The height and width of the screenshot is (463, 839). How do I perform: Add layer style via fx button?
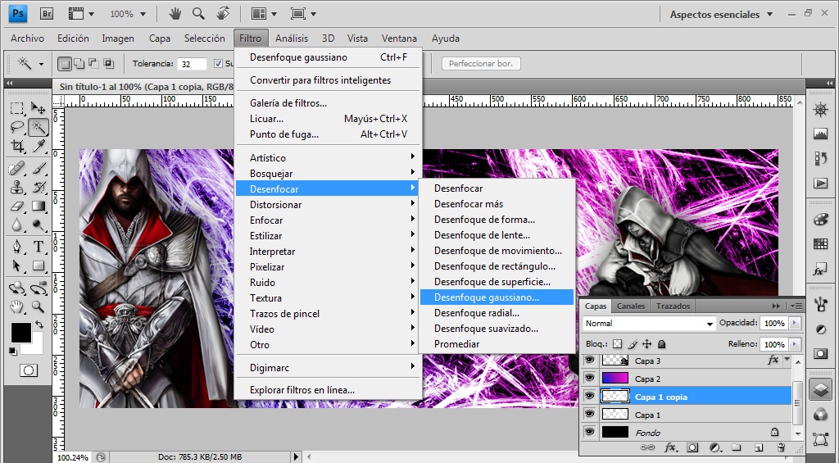[669, 447]
